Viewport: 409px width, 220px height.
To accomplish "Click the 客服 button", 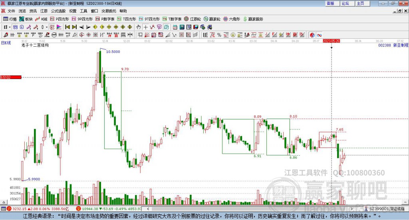I will pyautogui.click(x=332, y=3).
